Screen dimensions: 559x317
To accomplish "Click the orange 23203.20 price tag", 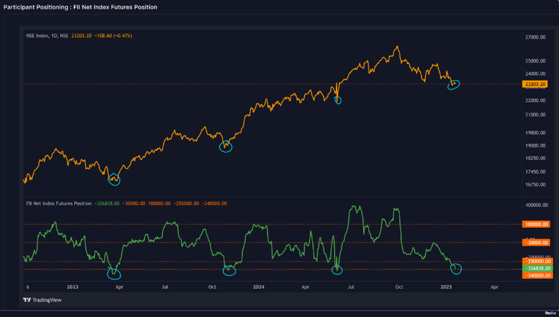I will point(535,84).
